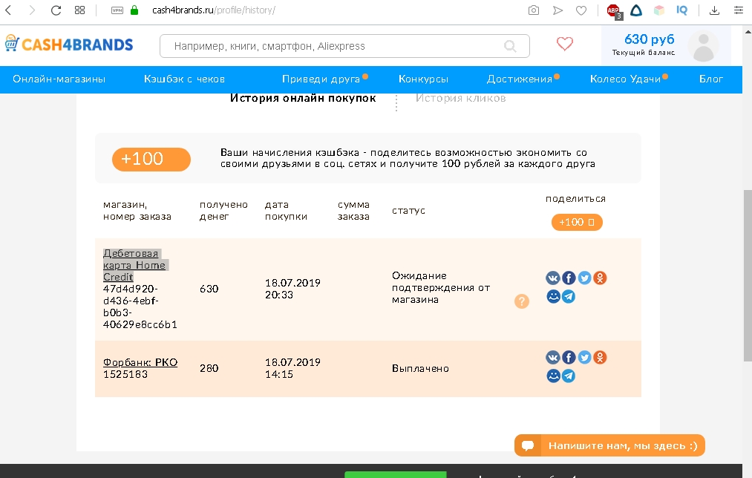This screenshot has height=478, width=752.
Task: Click 'Выплачено' status text
Action: coord(420,369)
